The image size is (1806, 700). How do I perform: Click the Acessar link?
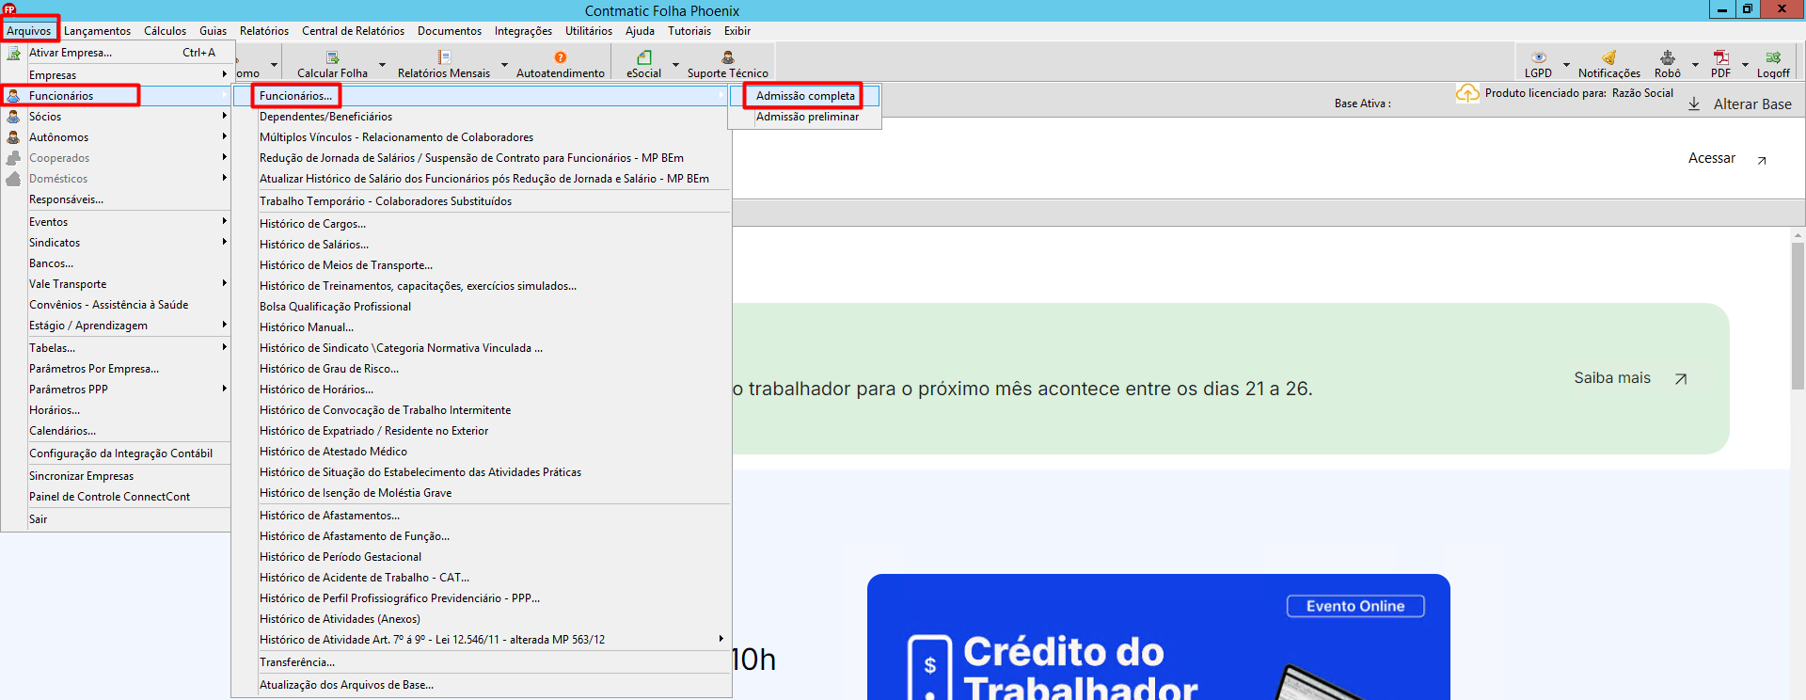point(1712,158)
